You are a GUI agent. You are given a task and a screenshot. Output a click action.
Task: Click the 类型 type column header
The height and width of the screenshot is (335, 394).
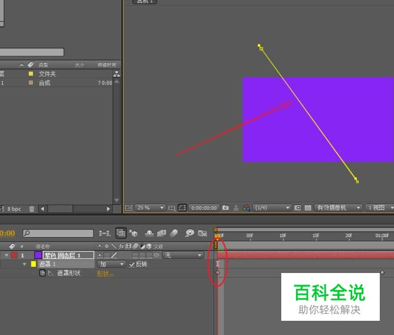pyautogui.click(x=43, y=65)
